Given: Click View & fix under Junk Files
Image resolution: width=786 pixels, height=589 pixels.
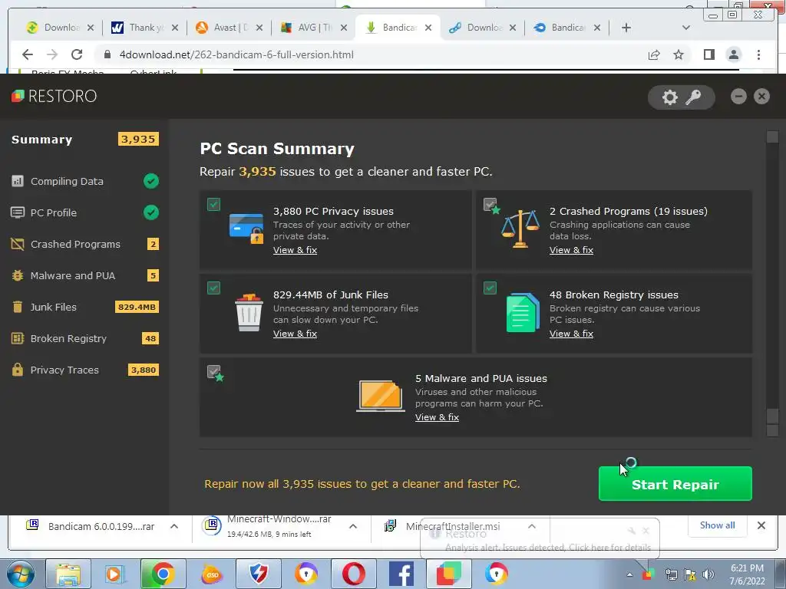Looking at the screenshot, I should point(295,334).
